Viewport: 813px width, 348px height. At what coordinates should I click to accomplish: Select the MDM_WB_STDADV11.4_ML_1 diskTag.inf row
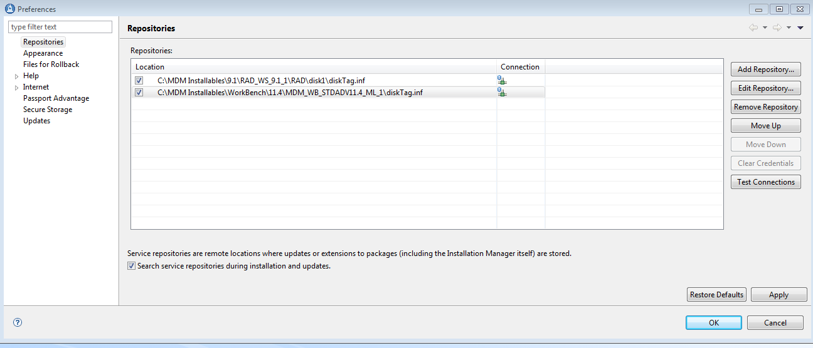[337, 92]
